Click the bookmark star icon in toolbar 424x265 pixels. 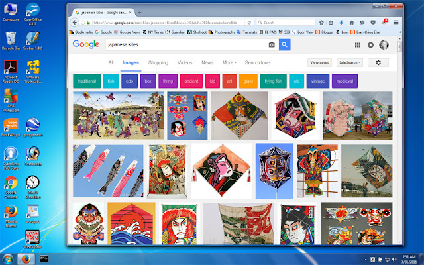click(x=321, y=23)
